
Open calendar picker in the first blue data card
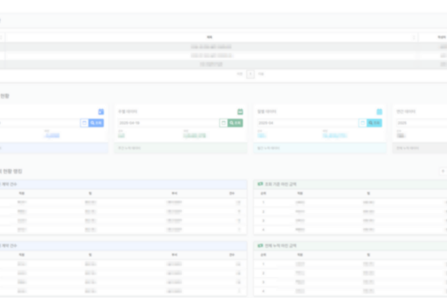(84, 123)
